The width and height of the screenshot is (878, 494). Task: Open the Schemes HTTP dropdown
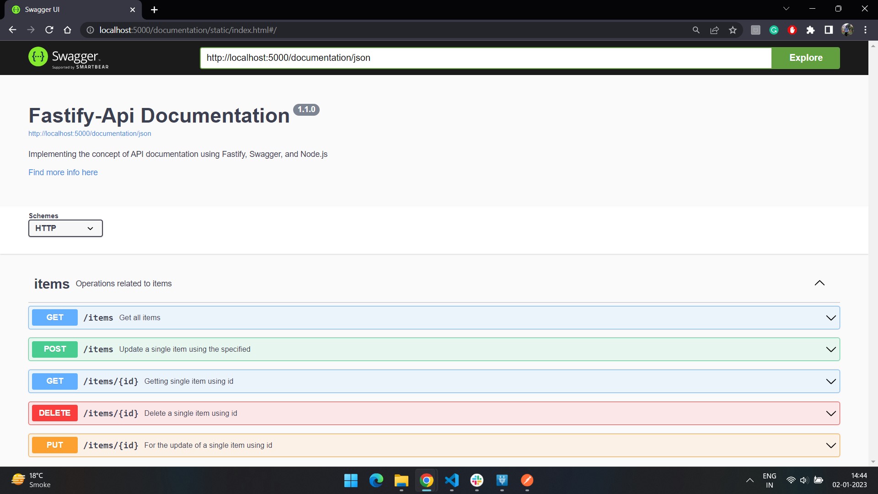tap(65, 228)
